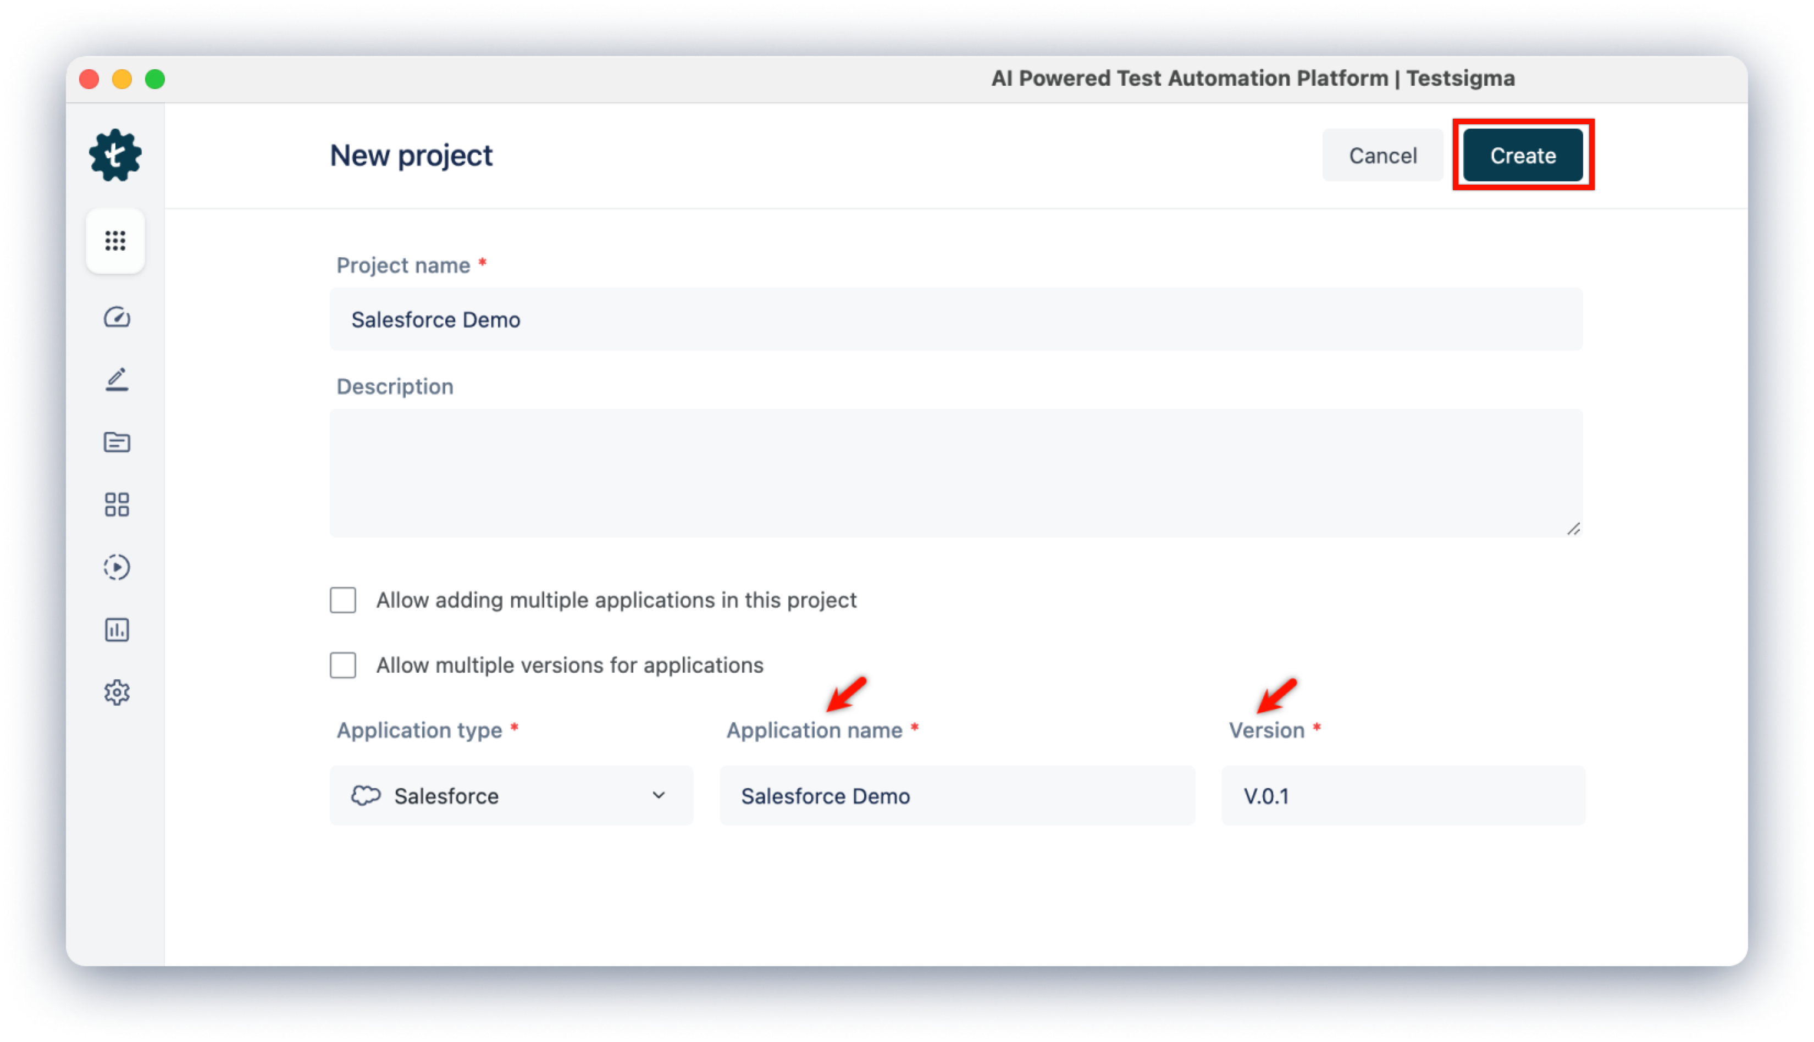Open the Application type dropdown
The height and width of the screenshot is (1042, 1814).
click(x=512, y=796)
